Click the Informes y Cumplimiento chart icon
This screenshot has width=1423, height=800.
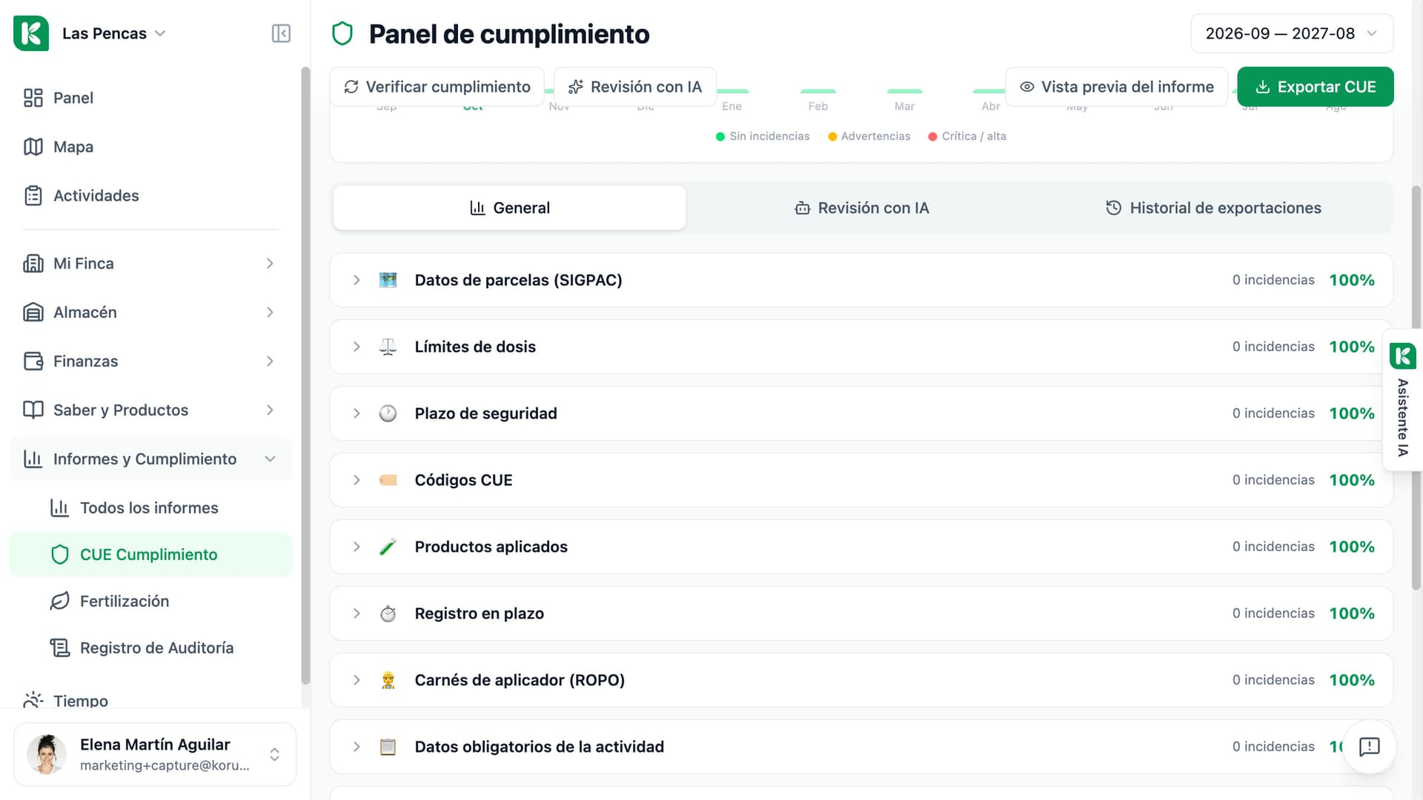pos(33,459)
